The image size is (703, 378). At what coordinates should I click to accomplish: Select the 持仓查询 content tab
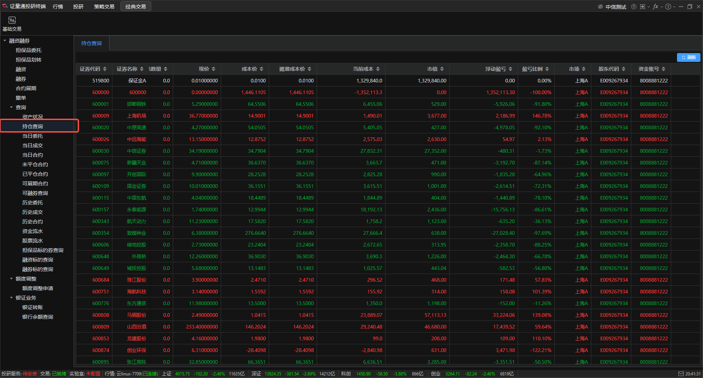click(x=92, y=43)
